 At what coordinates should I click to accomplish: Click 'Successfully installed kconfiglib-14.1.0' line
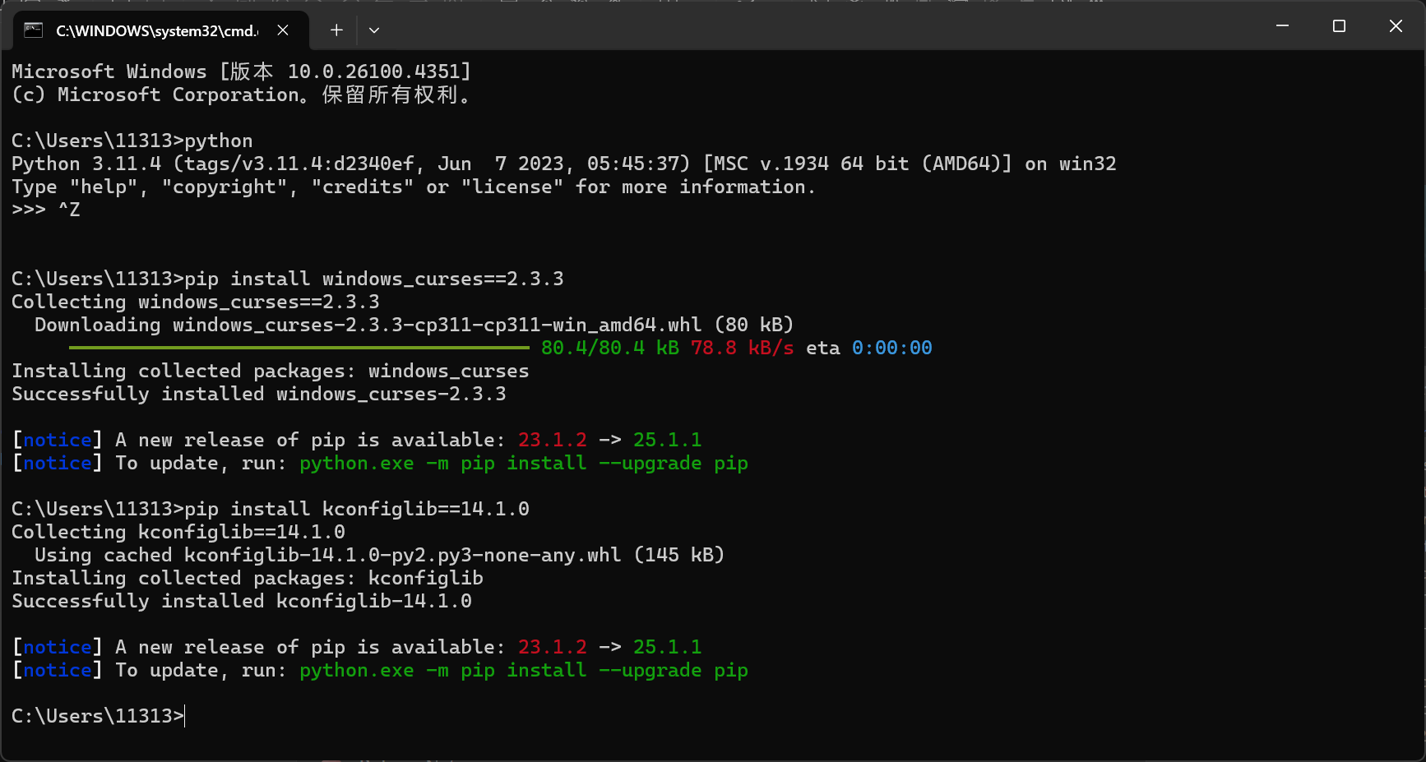[242, 601]
